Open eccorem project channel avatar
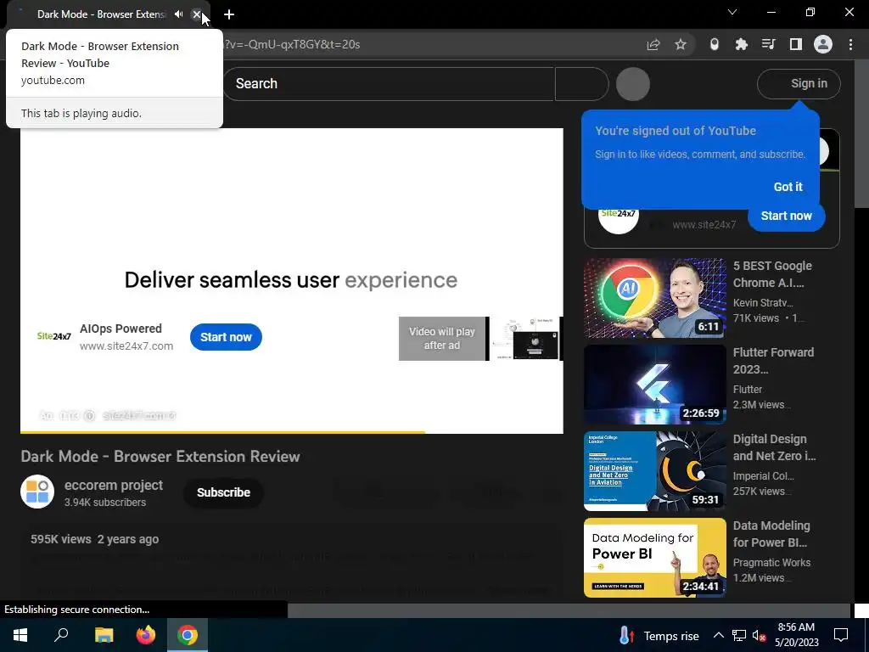Image resolution: width=869 pixels, height=652 pixels. click(x=37, y=492)
